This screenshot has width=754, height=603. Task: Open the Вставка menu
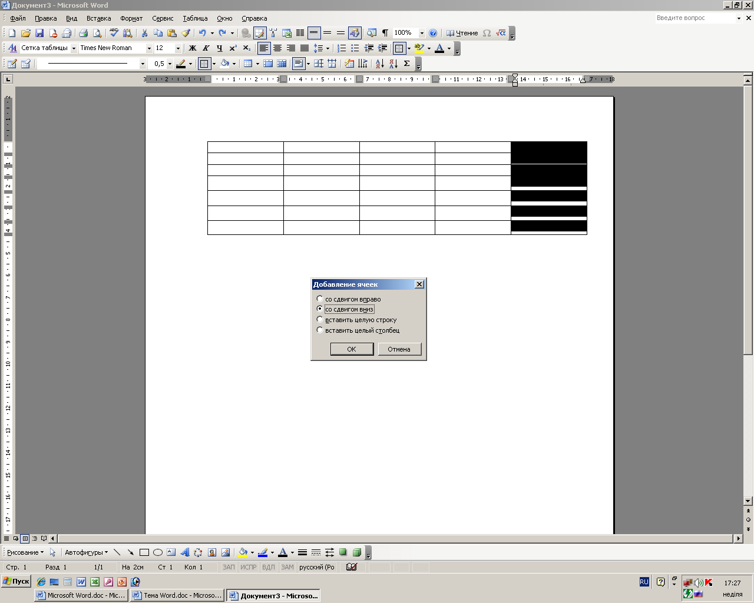[99, 18]
